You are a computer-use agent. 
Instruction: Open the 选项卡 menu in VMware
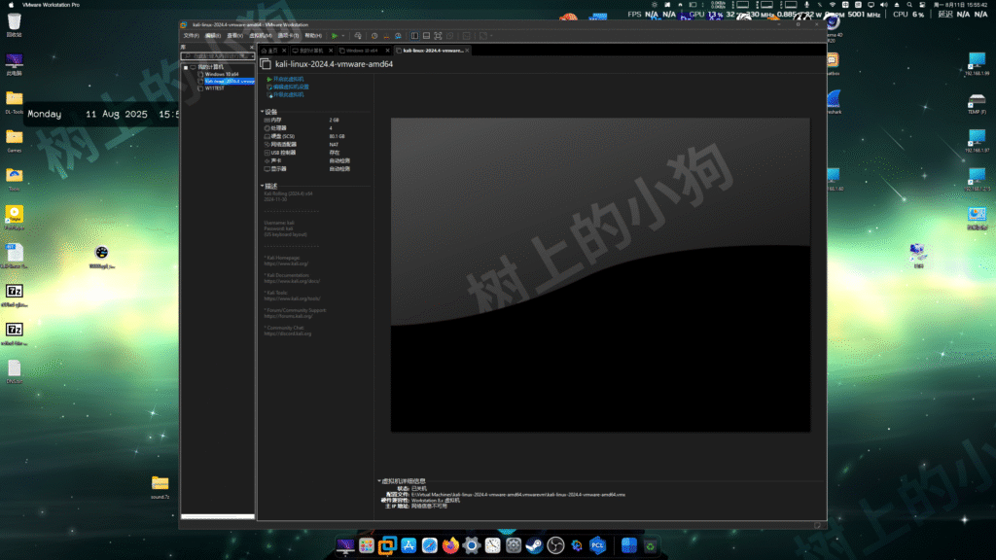[288, 36]
